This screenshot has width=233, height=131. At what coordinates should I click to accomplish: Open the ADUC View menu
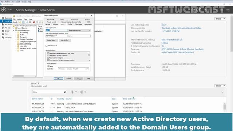pos(25,19)
